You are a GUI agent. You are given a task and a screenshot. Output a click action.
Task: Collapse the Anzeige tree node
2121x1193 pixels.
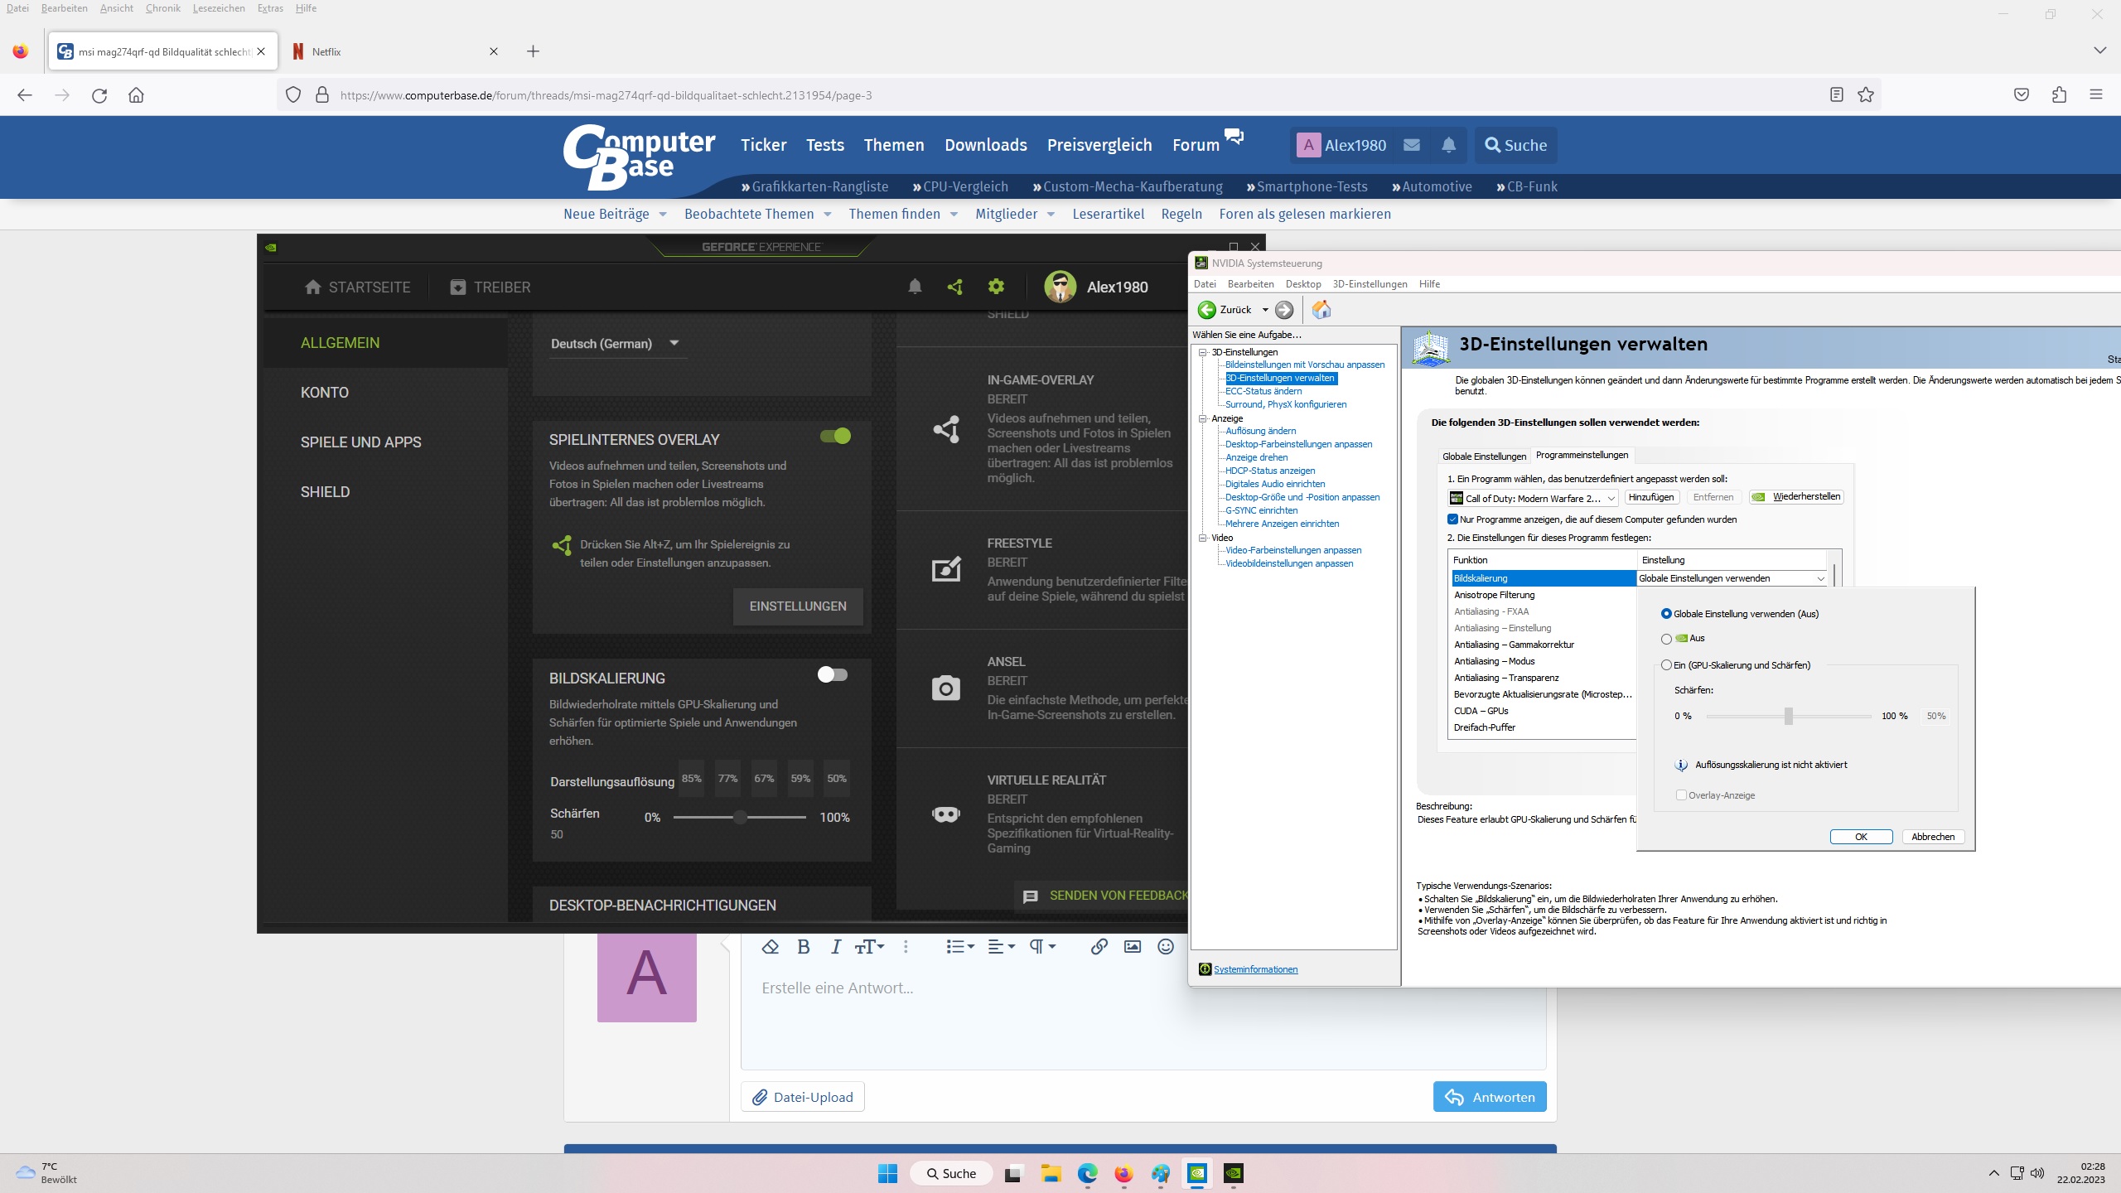(x=1203, y=418)
